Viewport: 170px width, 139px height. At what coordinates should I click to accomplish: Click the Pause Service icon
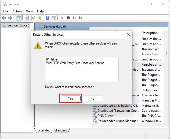pyautogui.click(x=74, y=18)
